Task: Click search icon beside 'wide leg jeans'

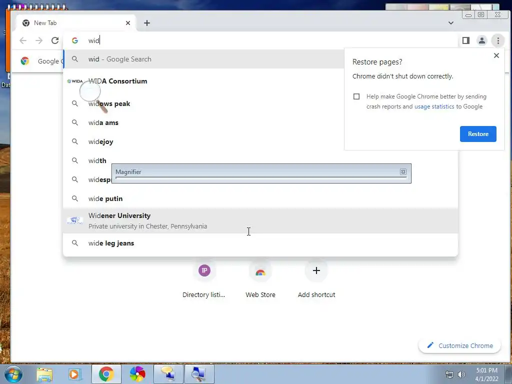Action: (x=75, y=243)
